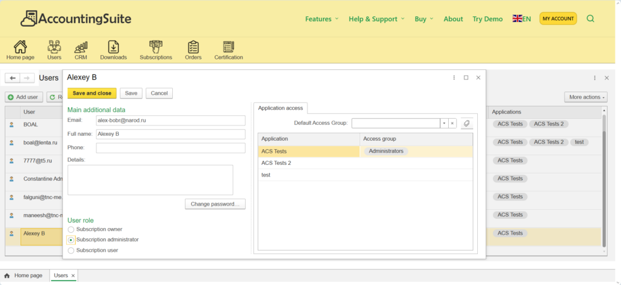Click the Default Access Group input
Viewport: 621px width, 285px height.
pyautogui.click(x=395, y=124)
